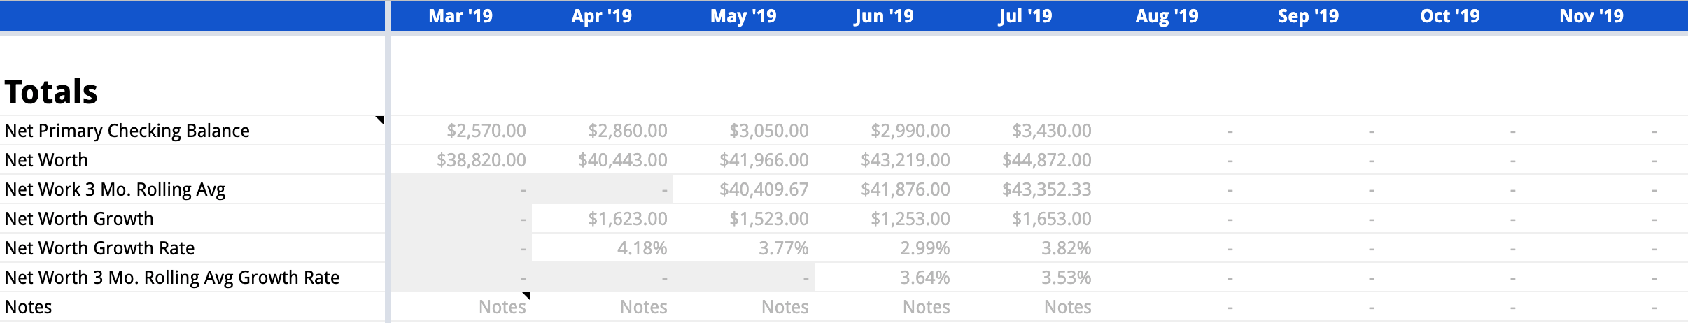Select the Net Worth row label
Image resolution: width=1688 pixels, height=323 pixels.
(46, 160)
